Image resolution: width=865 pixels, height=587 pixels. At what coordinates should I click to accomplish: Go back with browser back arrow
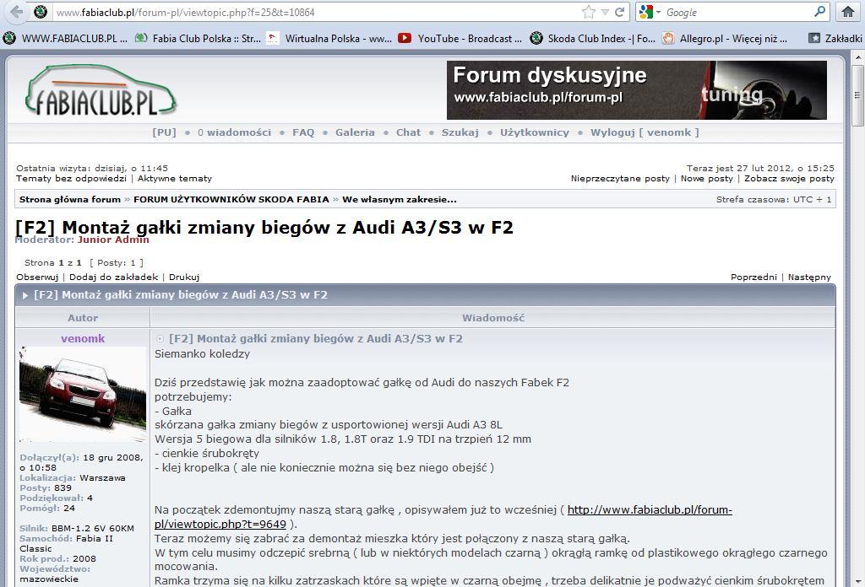[16, 12]
